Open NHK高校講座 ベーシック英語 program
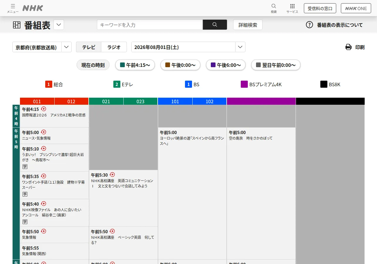Image resolution: width=377 pixels, height=264 pixels. tap(123, 243)
